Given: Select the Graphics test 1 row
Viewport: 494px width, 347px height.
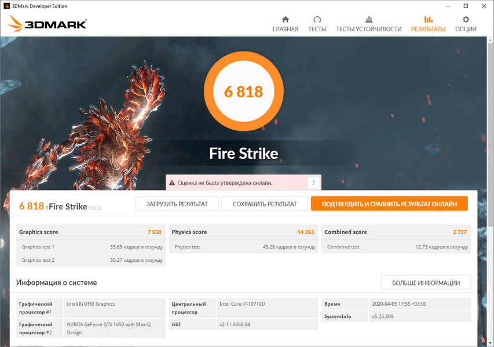Looking at the screenshot, I should tap(91, 247).
